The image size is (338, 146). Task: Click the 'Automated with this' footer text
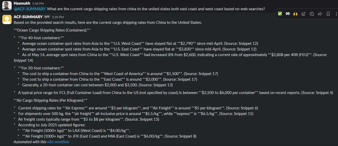point(30,142)
